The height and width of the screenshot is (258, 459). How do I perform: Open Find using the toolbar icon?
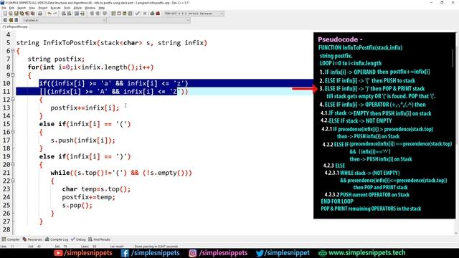click(64, 14)
